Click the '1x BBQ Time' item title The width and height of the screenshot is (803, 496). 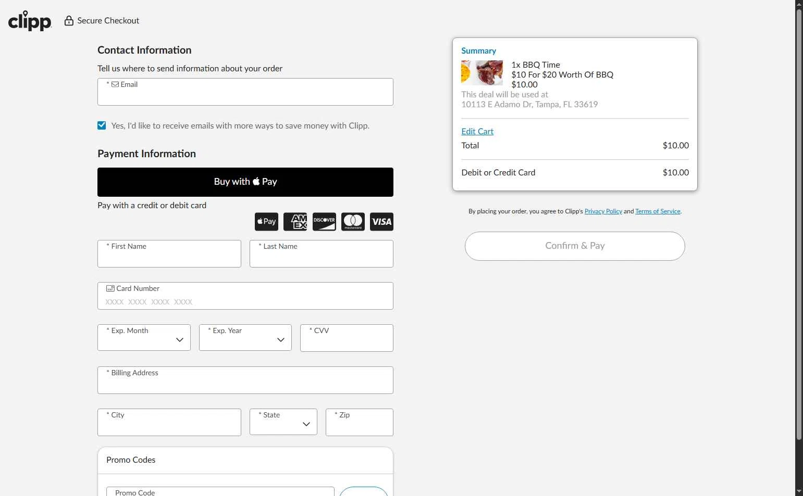tap(536, 65)
